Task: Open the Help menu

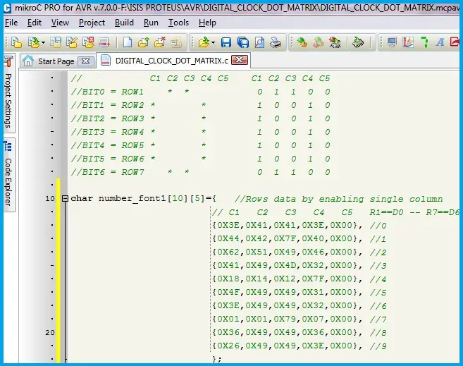Action: click(x=207, y=23)
